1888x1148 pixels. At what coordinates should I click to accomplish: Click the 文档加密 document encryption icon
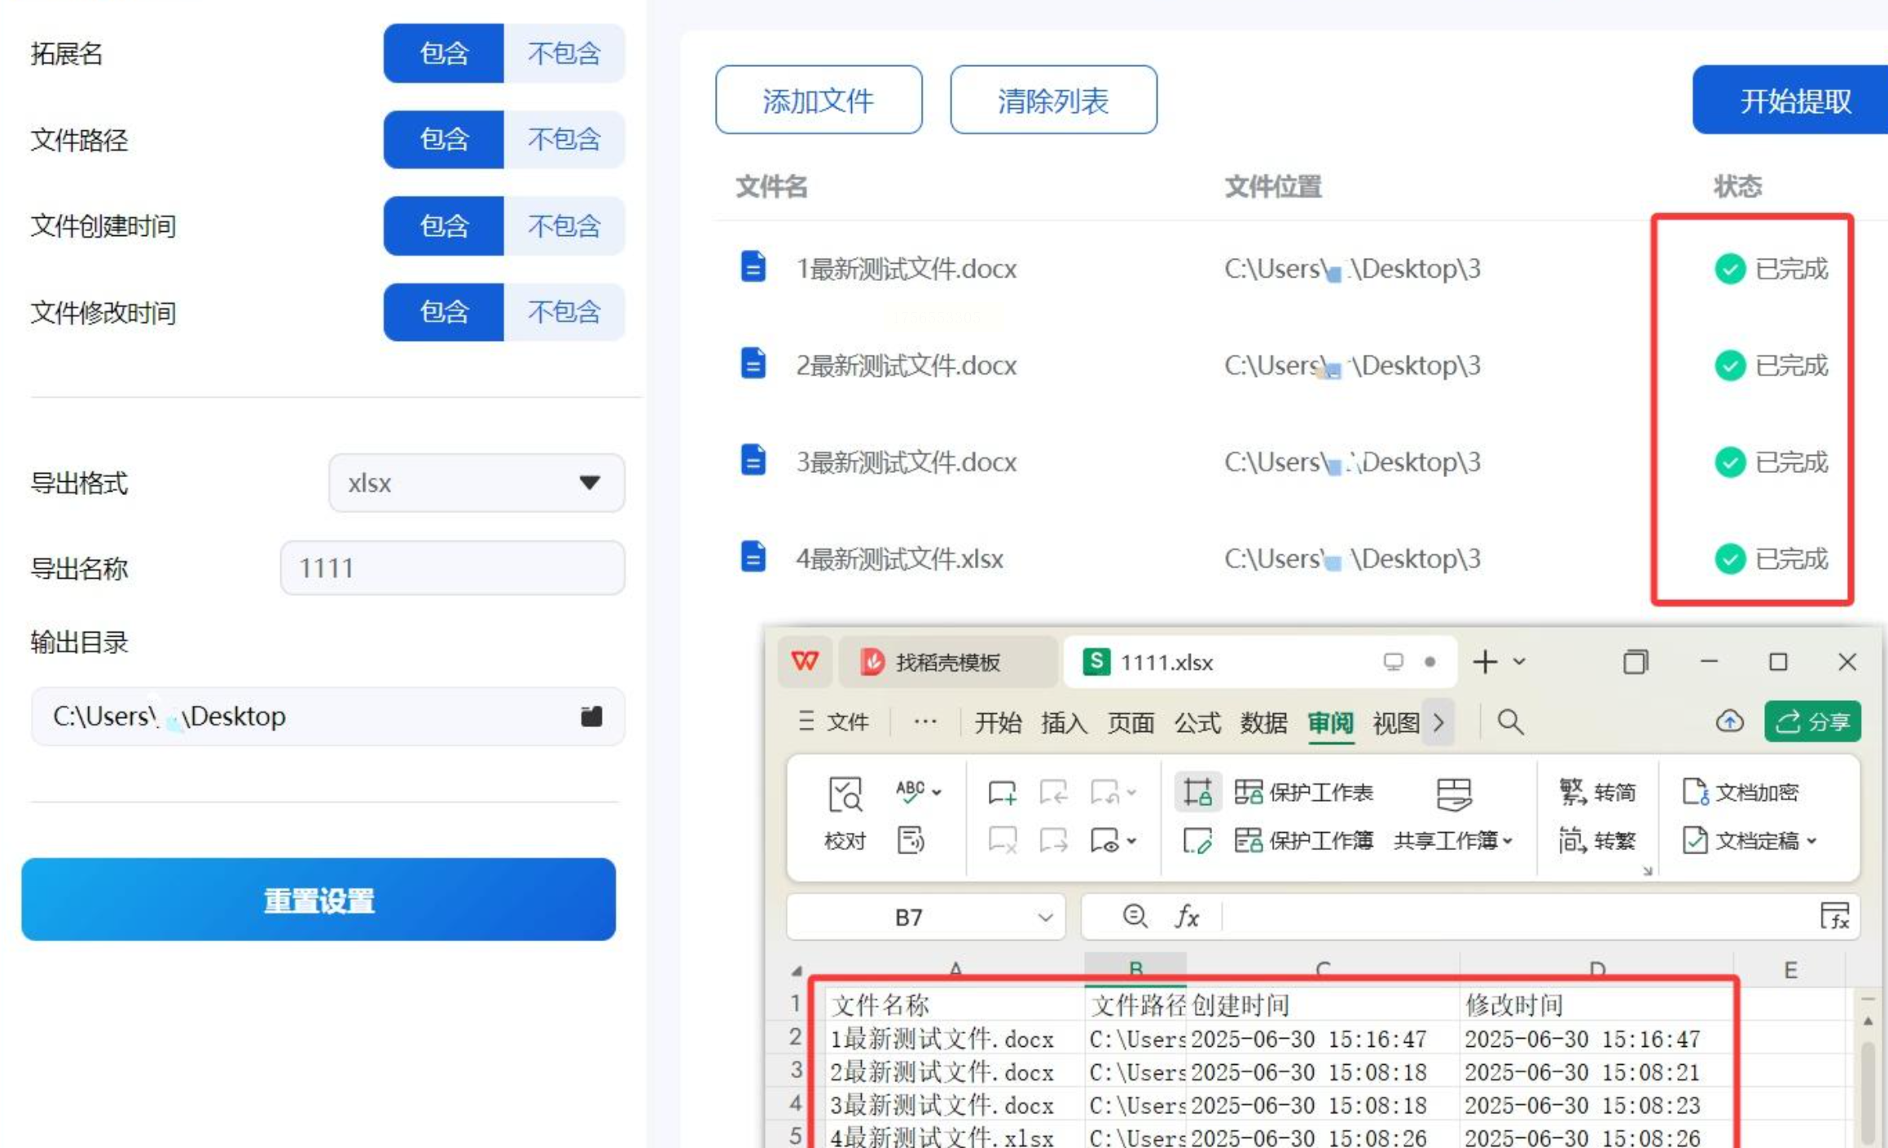(1695, 792)
